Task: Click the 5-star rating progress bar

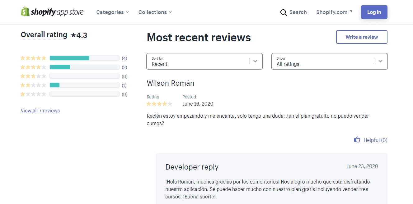Action: click(84, 58)
